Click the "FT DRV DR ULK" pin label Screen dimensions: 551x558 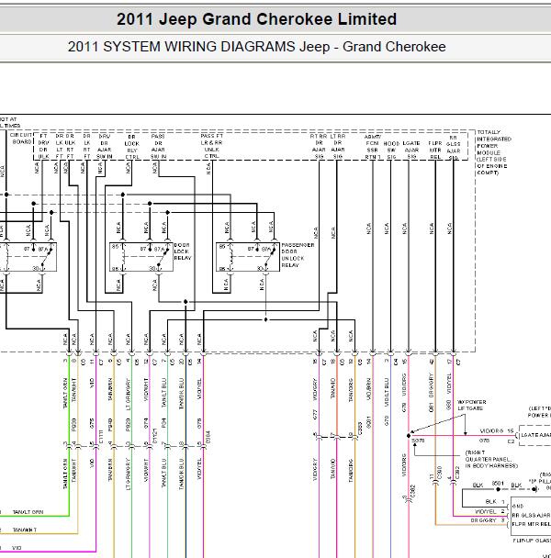43,147
